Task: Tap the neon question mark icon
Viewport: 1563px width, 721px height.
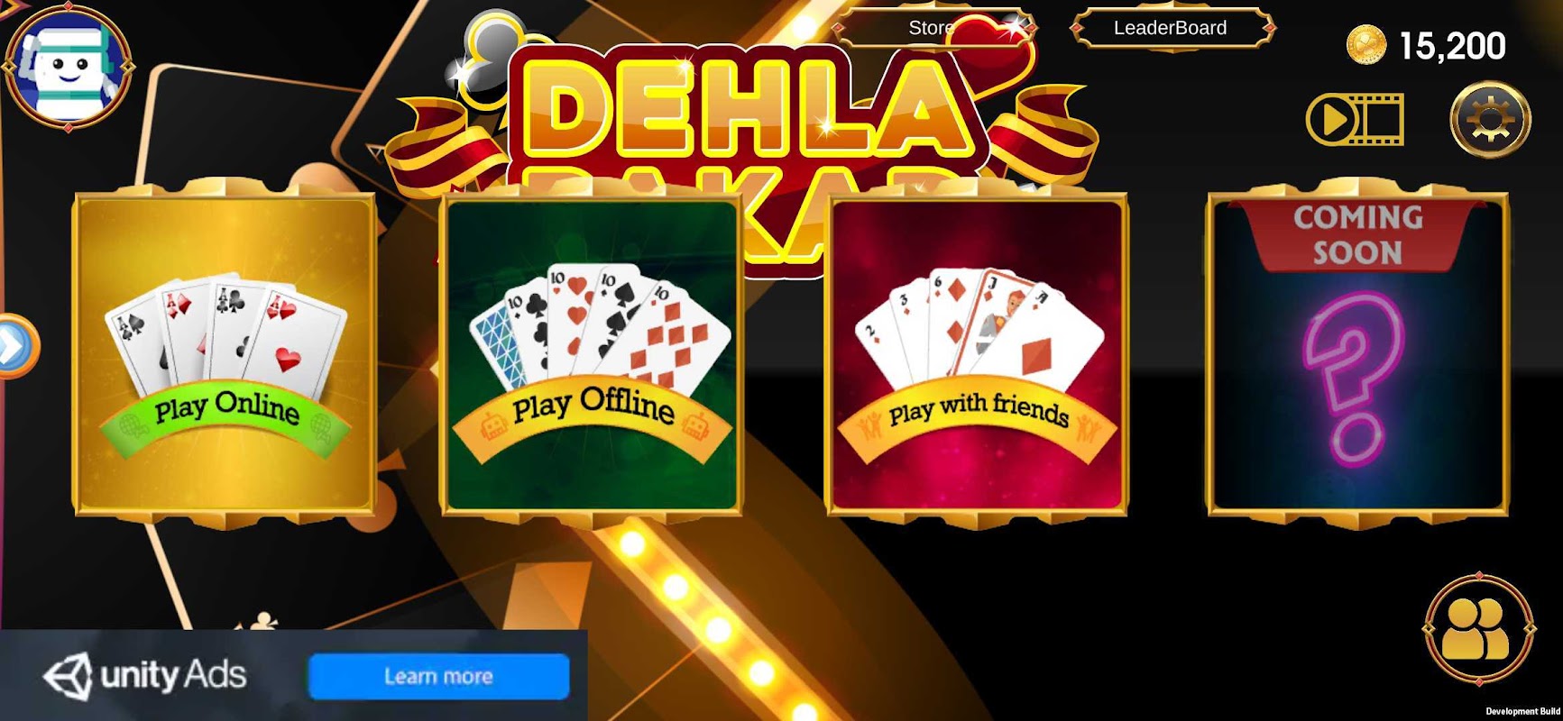Action: (x=1353, y=379)
